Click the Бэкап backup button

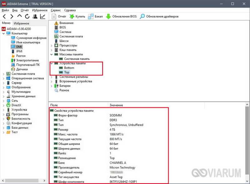95,16
